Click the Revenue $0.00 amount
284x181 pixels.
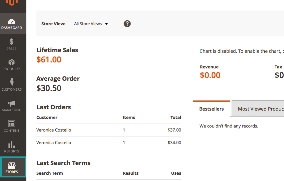(x=210, y=75)
